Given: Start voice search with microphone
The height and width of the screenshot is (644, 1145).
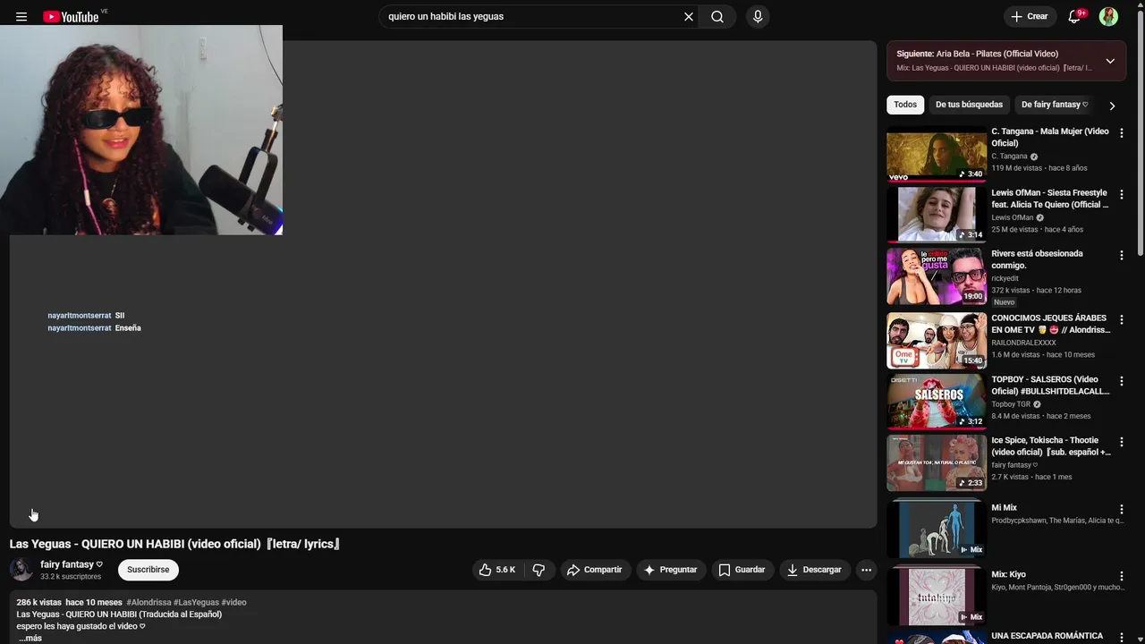Looking at the screenshot, I should pos(758,17).
